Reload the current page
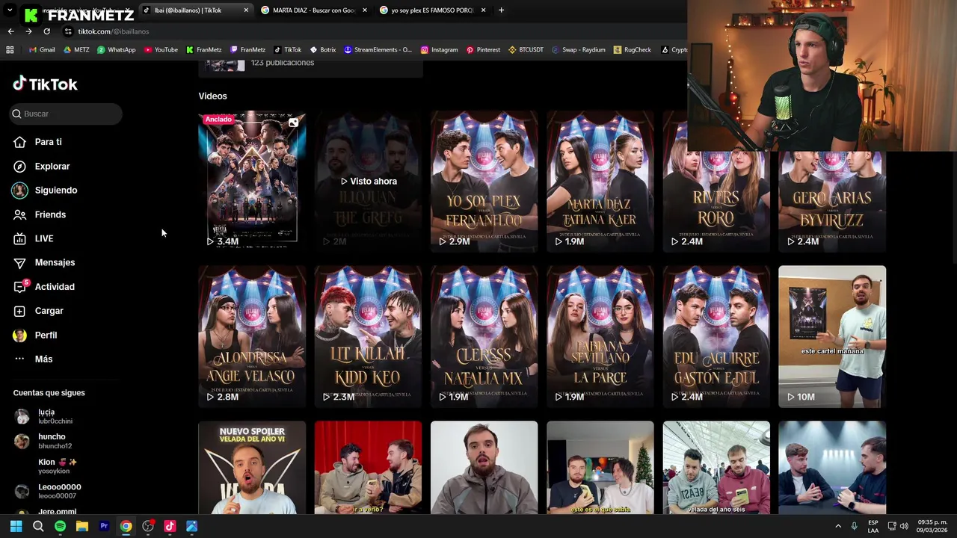 coord(46,31)
